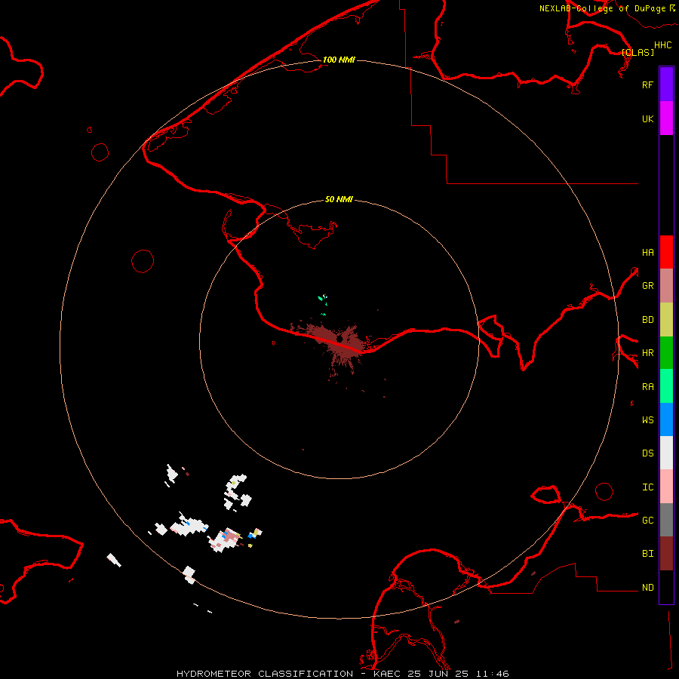The width and height of the screenshot is (679, 679).
Task: Click the 'NEXLAB-College of DuPage' text
Action: pos(602,8)
